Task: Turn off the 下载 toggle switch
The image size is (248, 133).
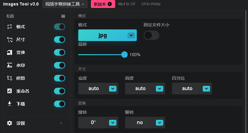Action: [x=59, y=104]
